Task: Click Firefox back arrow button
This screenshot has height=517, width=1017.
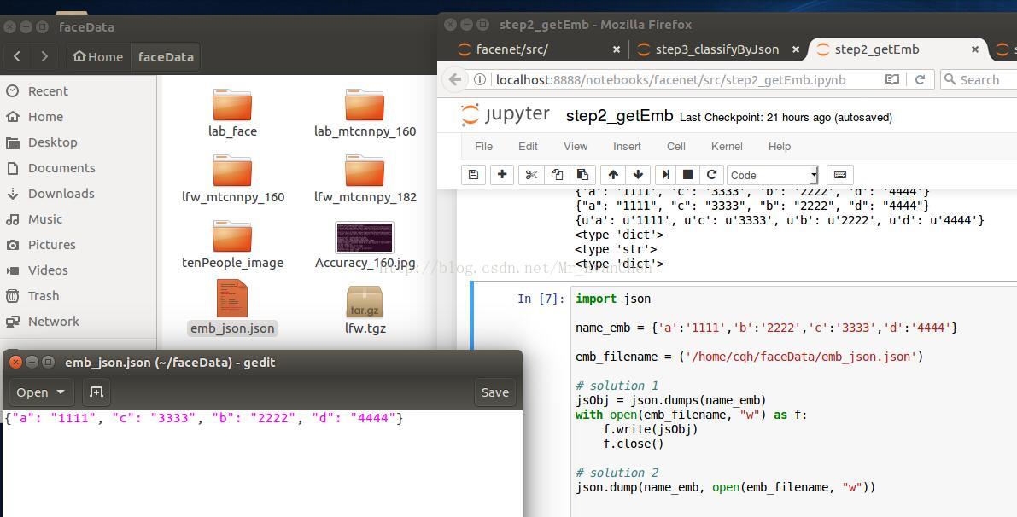Action: pyautogui.click(x=455, y=79)
